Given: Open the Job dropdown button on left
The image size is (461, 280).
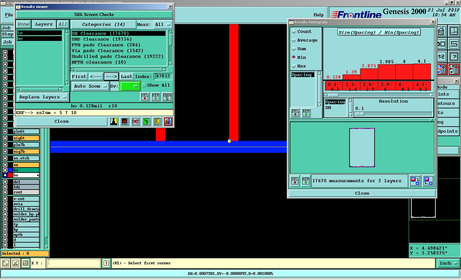Looking at the screenshot, I should coord(7,42).
